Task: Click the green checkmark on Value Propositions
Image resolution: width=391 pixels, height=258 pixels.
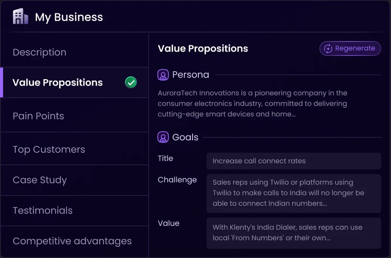Action: (x=131, y=83)
